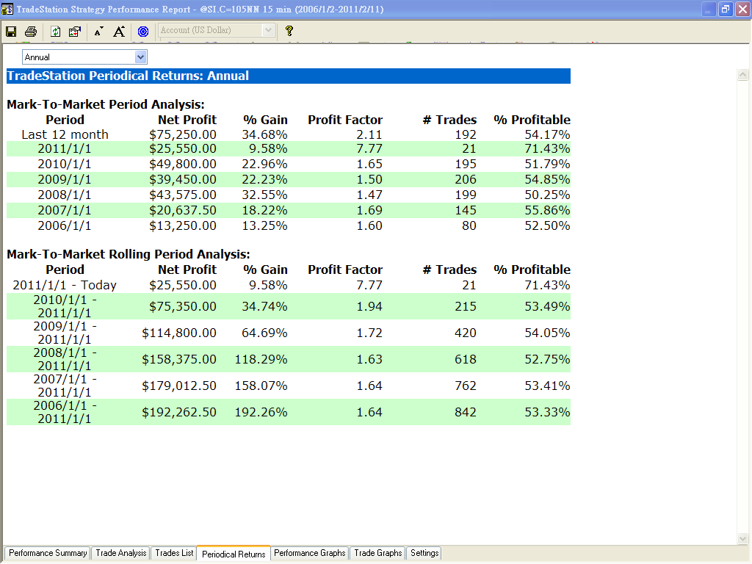Screen dimensions: 752x564
Task: Open the Performance Graphs tab
Action: (310, 553)
